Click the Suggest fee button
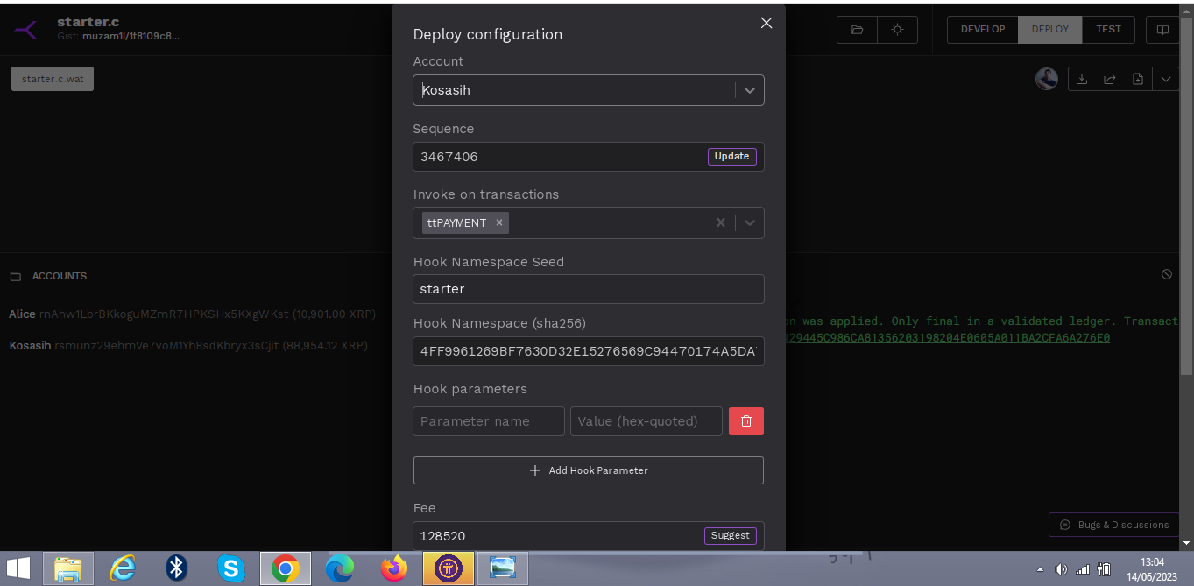1194x586 pixels. 730,536
